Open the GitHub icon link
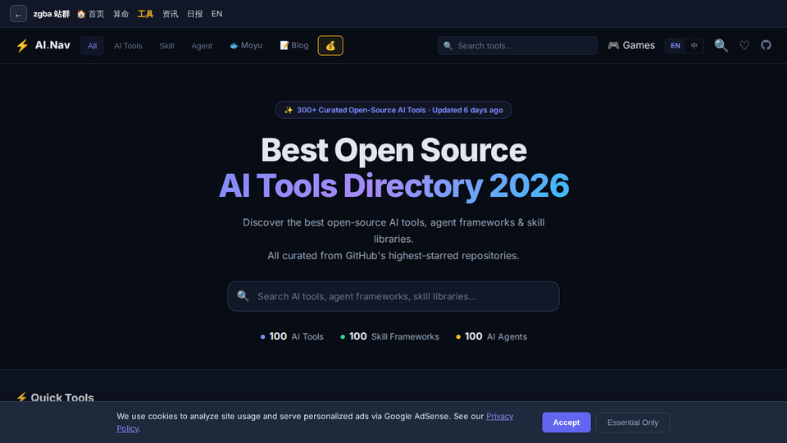 click(x=766, y=45)
